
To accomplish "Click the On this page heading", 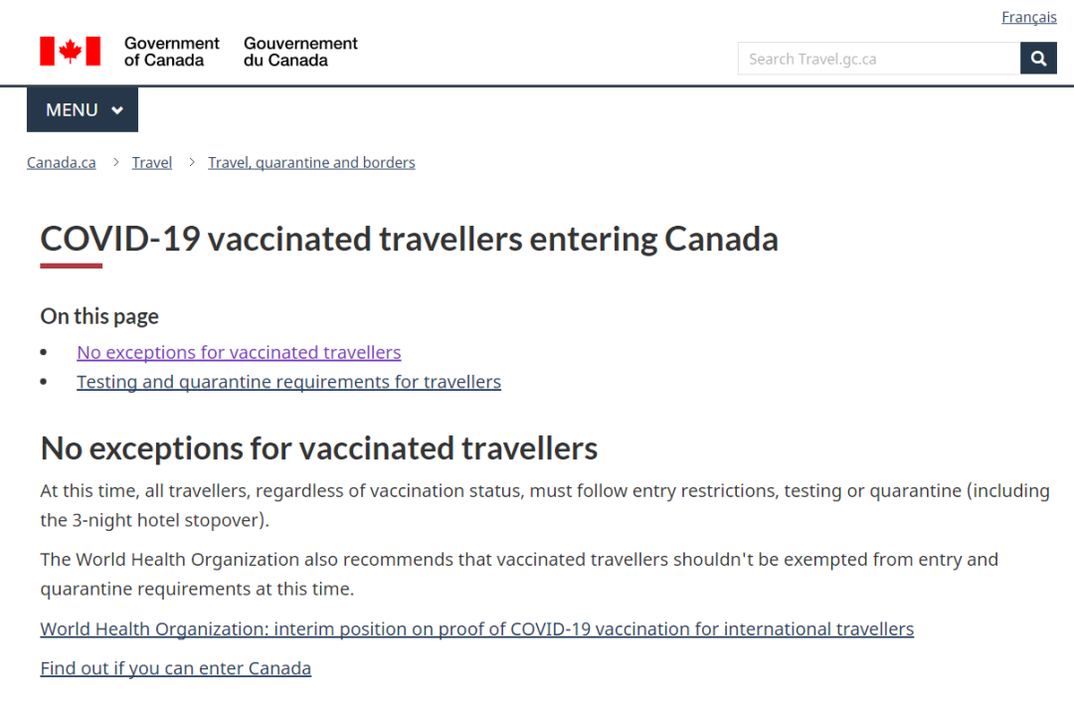I will [x=99, y=316].
